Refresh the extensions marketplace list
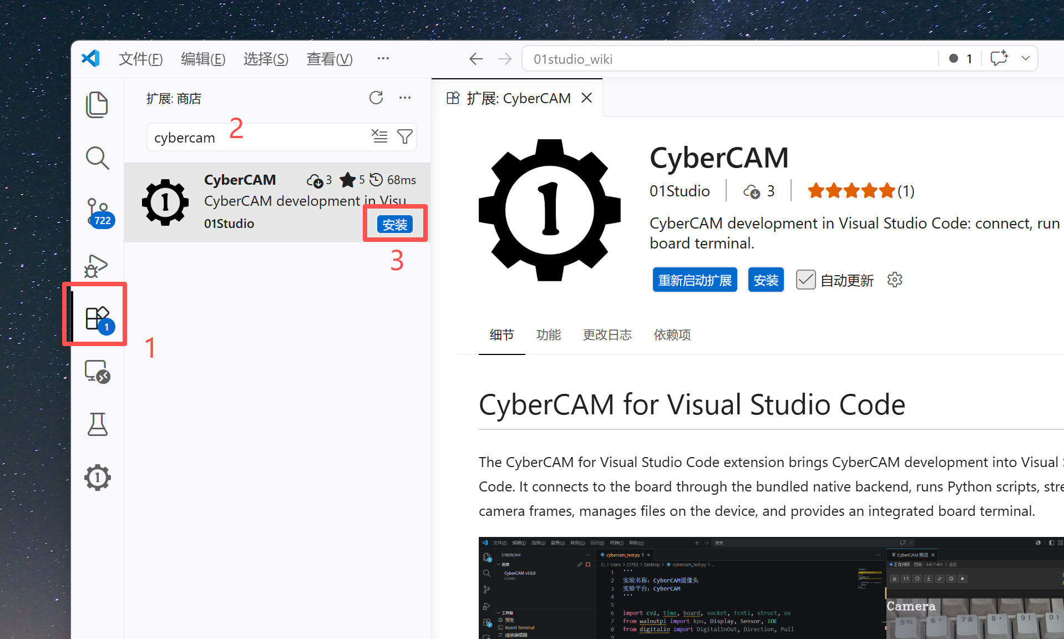Image resolution: width=1064 pixels, height=639 pixels. pos(376,98)
